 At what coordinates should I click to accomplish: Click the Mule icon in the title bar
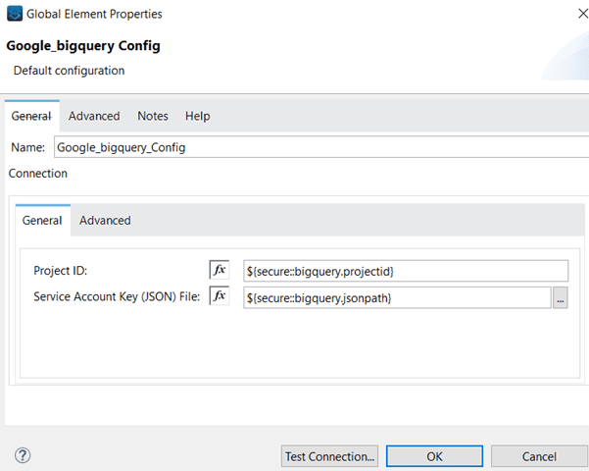tap(14, 14)
